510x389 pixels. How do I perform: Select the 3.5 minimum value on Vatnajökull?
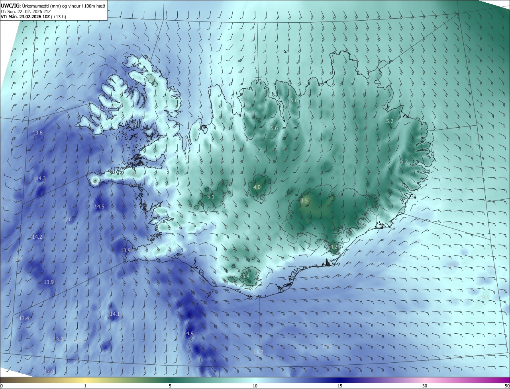coord(304,201)
